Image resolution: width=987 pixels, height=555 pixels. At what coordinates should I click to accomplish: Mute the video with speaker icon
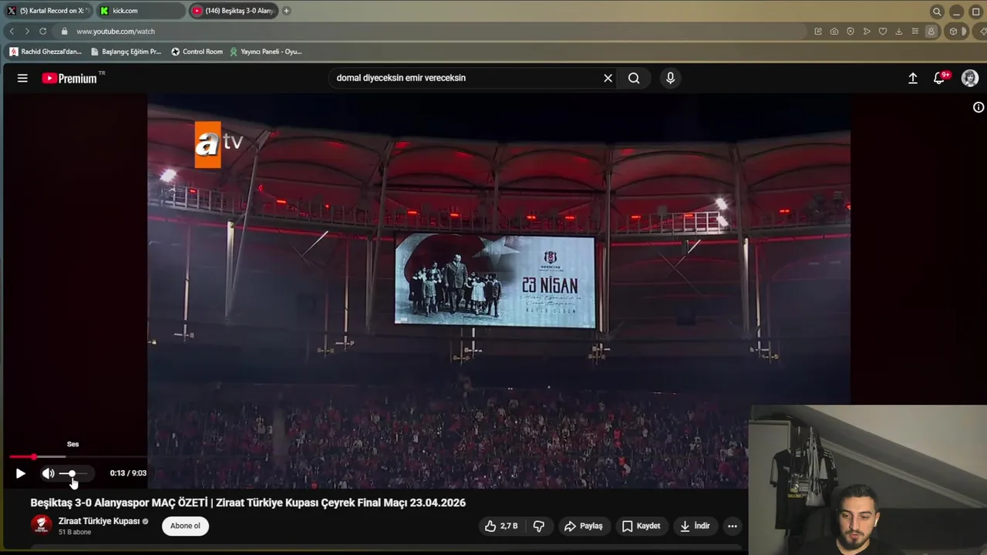point(48,473)
